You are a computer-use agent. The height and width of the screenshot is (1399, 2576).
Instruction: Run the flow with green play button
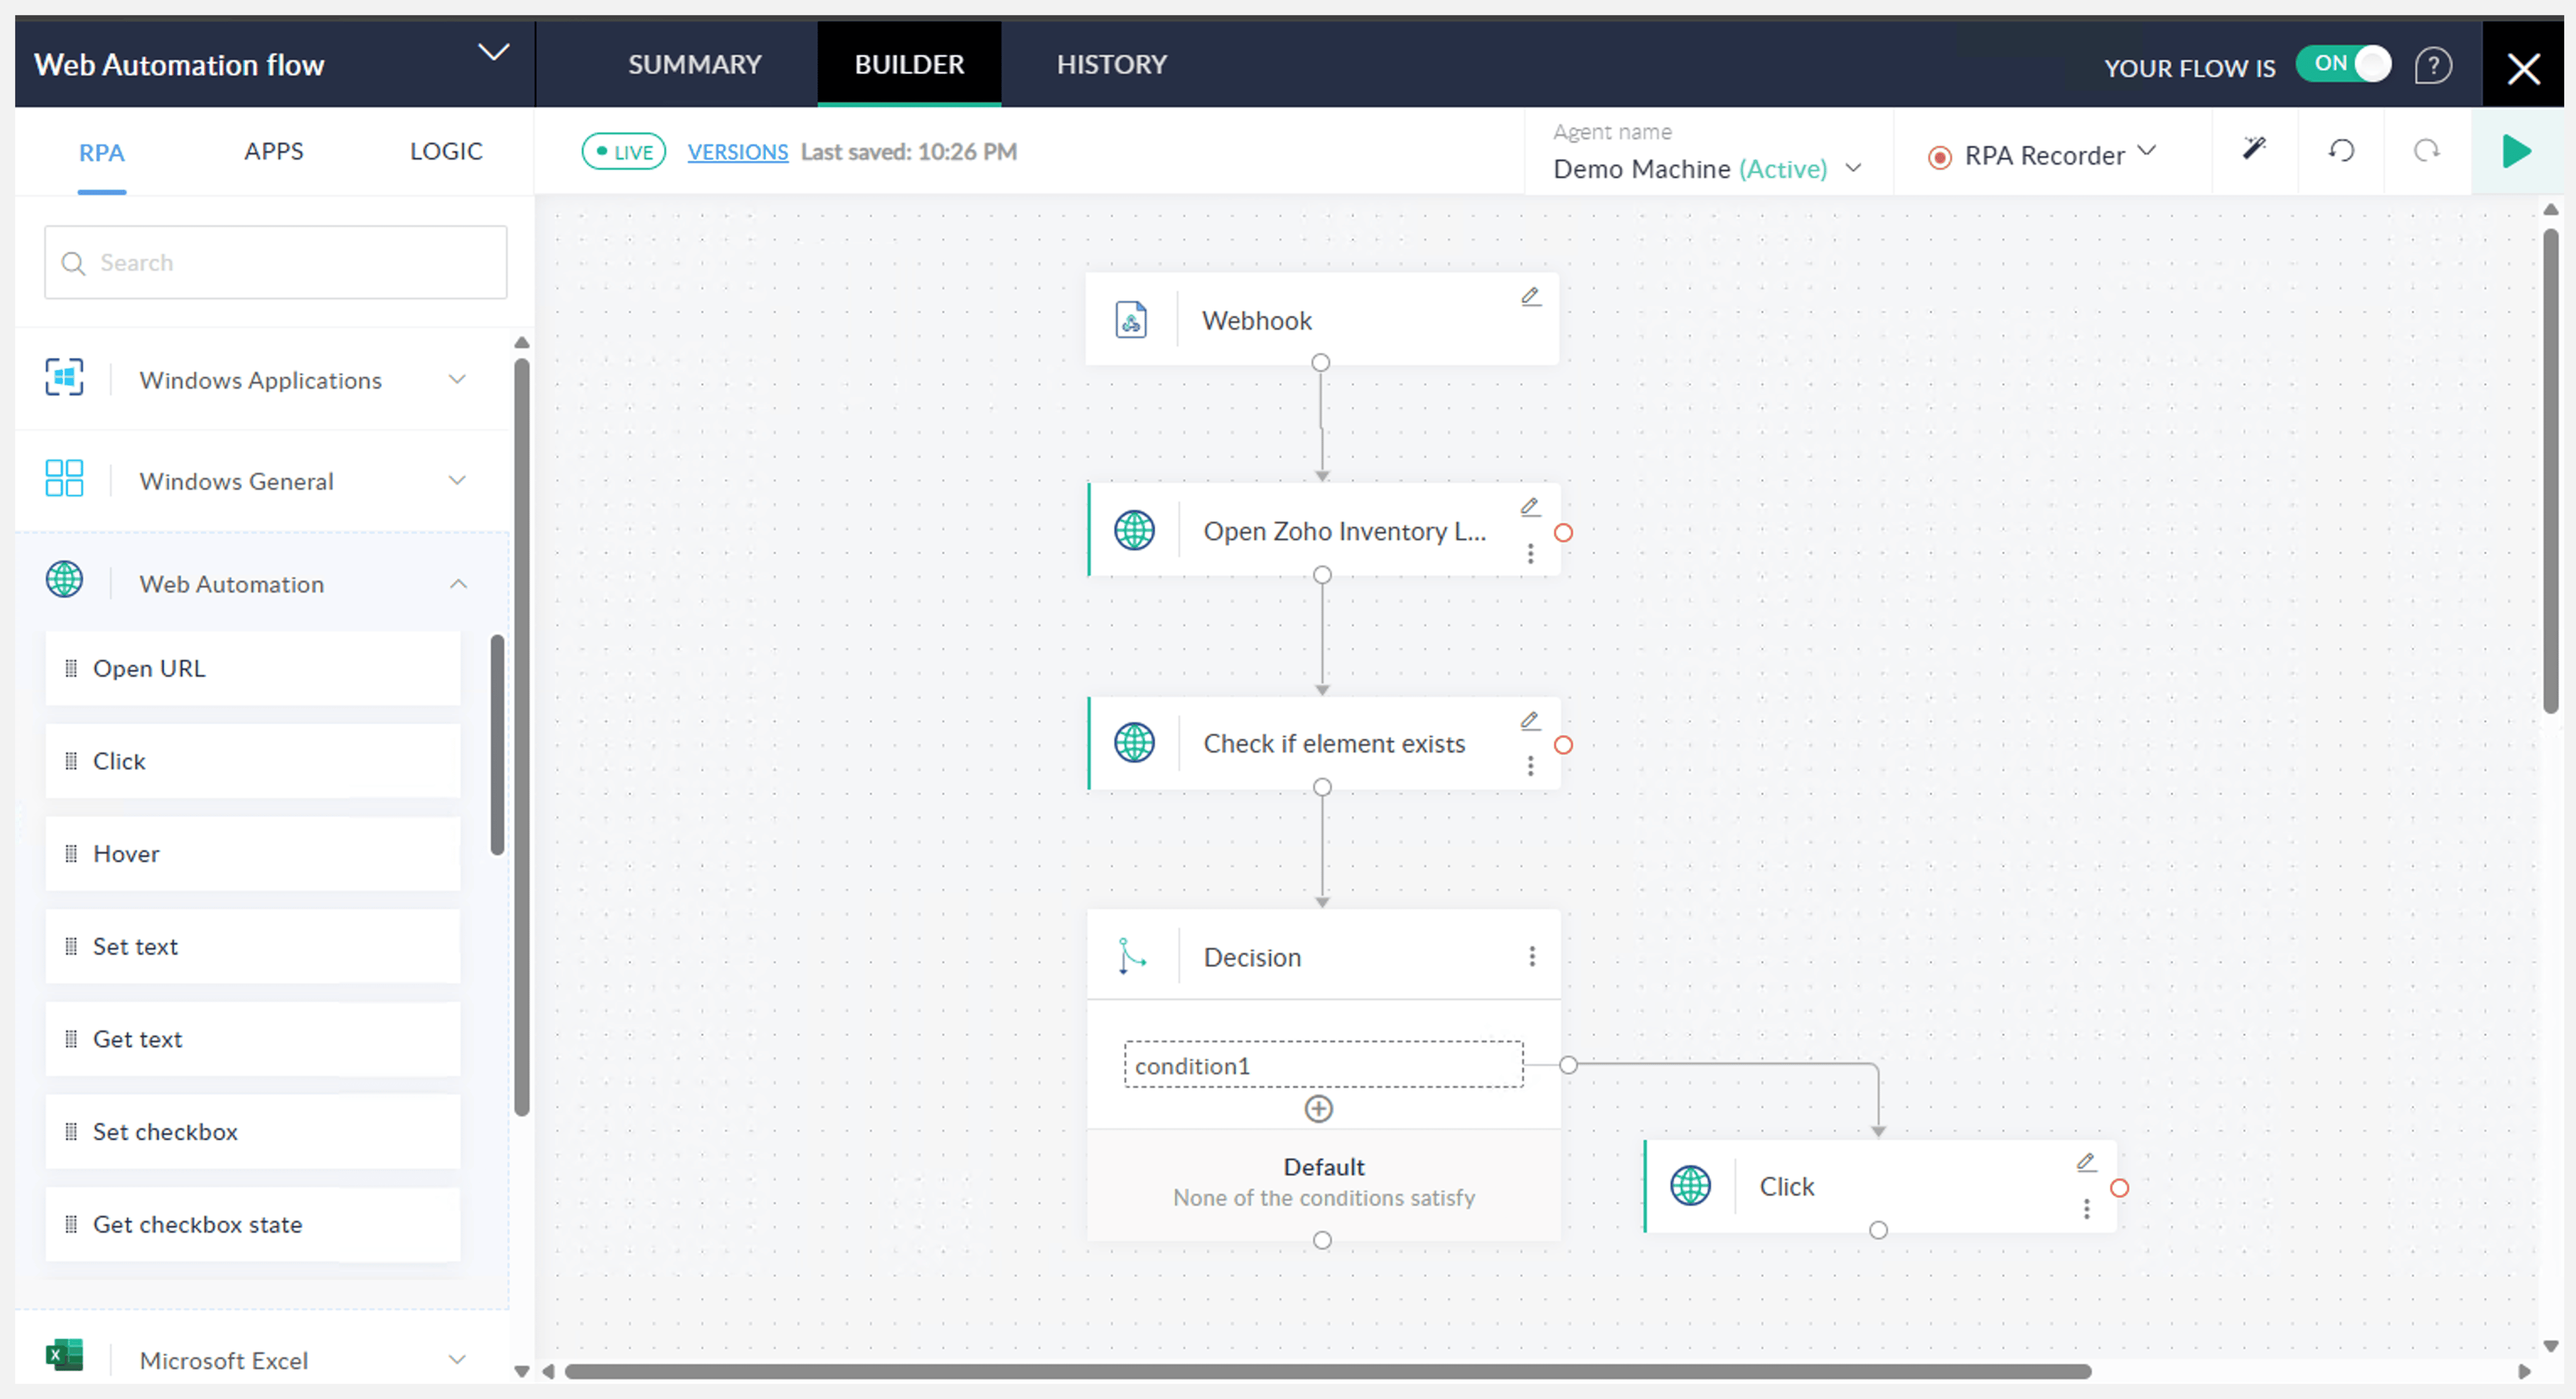click(x=2516, y=152)
